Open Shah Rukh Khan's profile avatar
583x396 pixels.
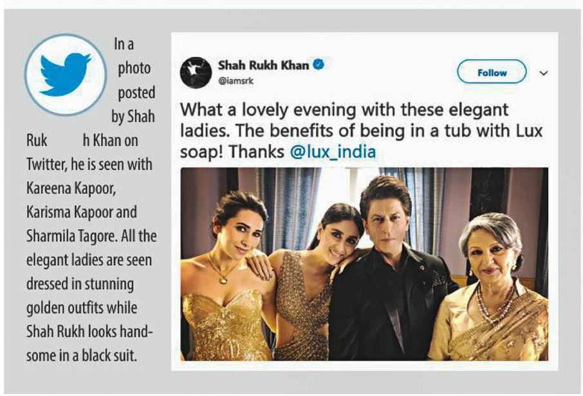[196, 73]
